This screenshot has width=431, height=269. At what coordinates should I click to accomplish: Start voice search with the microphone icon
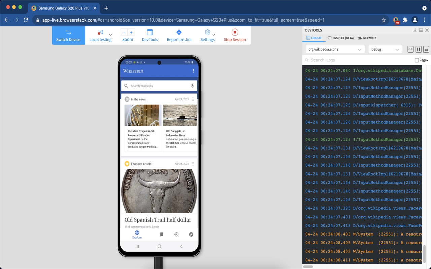click(x=192, y=86)
